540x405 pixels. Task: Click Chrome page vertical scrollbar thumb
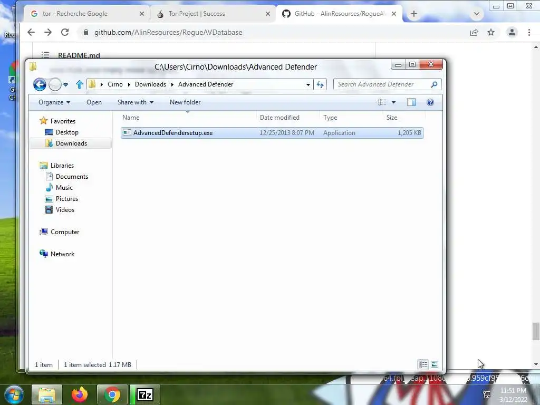(x=536, y=331)
